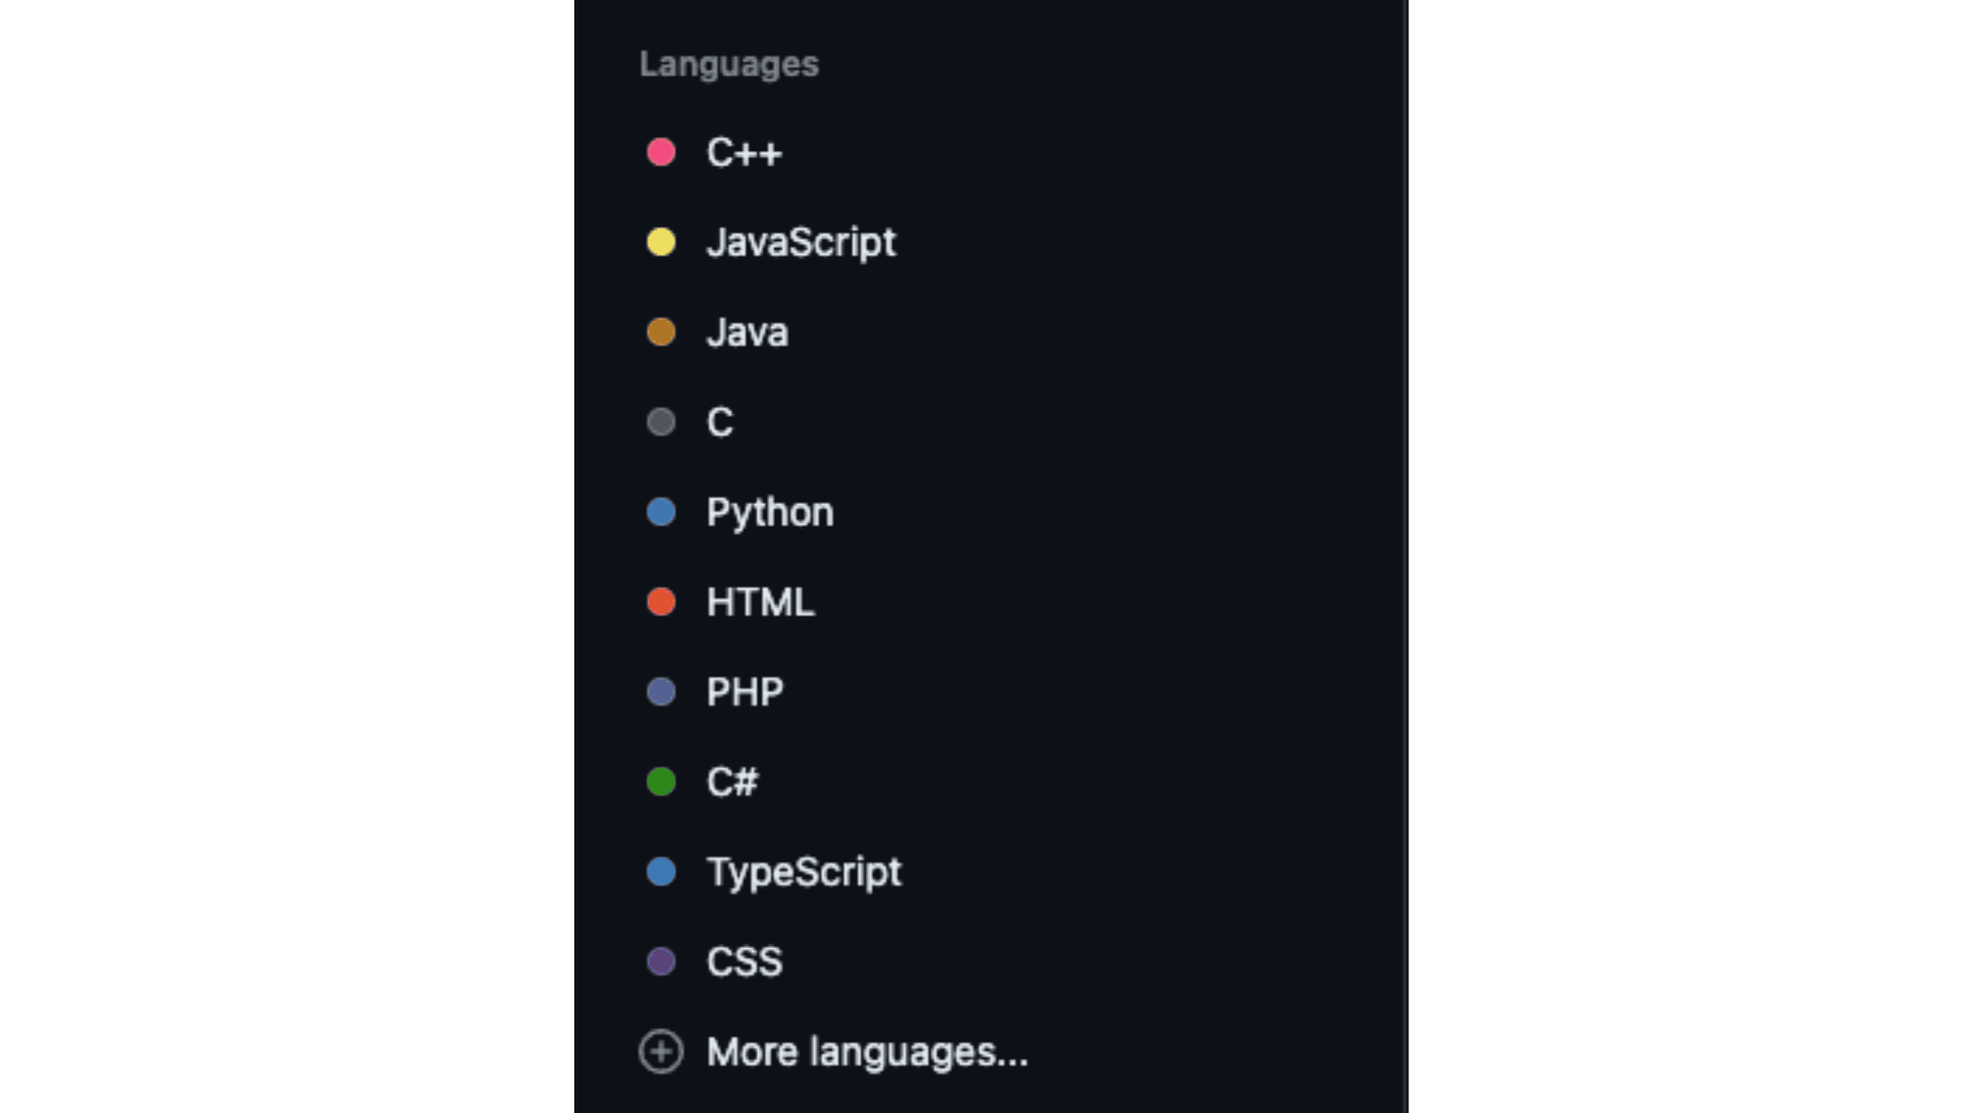The width and height of the screenshot is (1979, 1113).
Task: Click the purple CSS language dot
Action: click(662, 960)
